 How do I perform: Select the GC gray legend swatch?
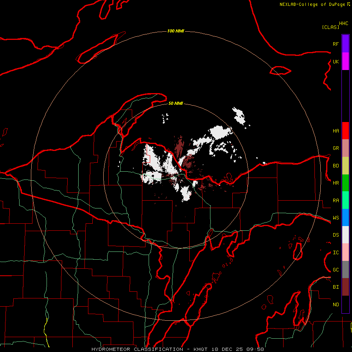(345, 269)
